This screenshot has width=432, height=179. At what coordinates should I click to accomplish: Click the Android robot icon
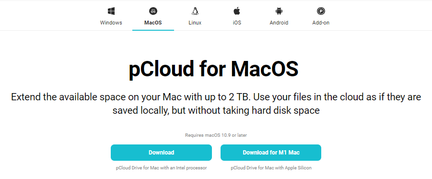click(x=279, y=11)
